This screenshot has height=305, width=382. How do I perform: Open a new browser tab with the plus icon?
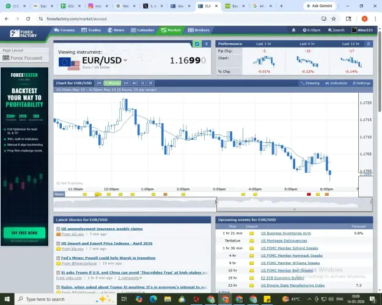tap(281, 6)
